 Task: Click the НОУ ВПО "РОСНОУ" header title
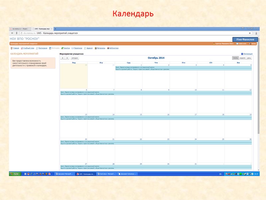point(24,39)
